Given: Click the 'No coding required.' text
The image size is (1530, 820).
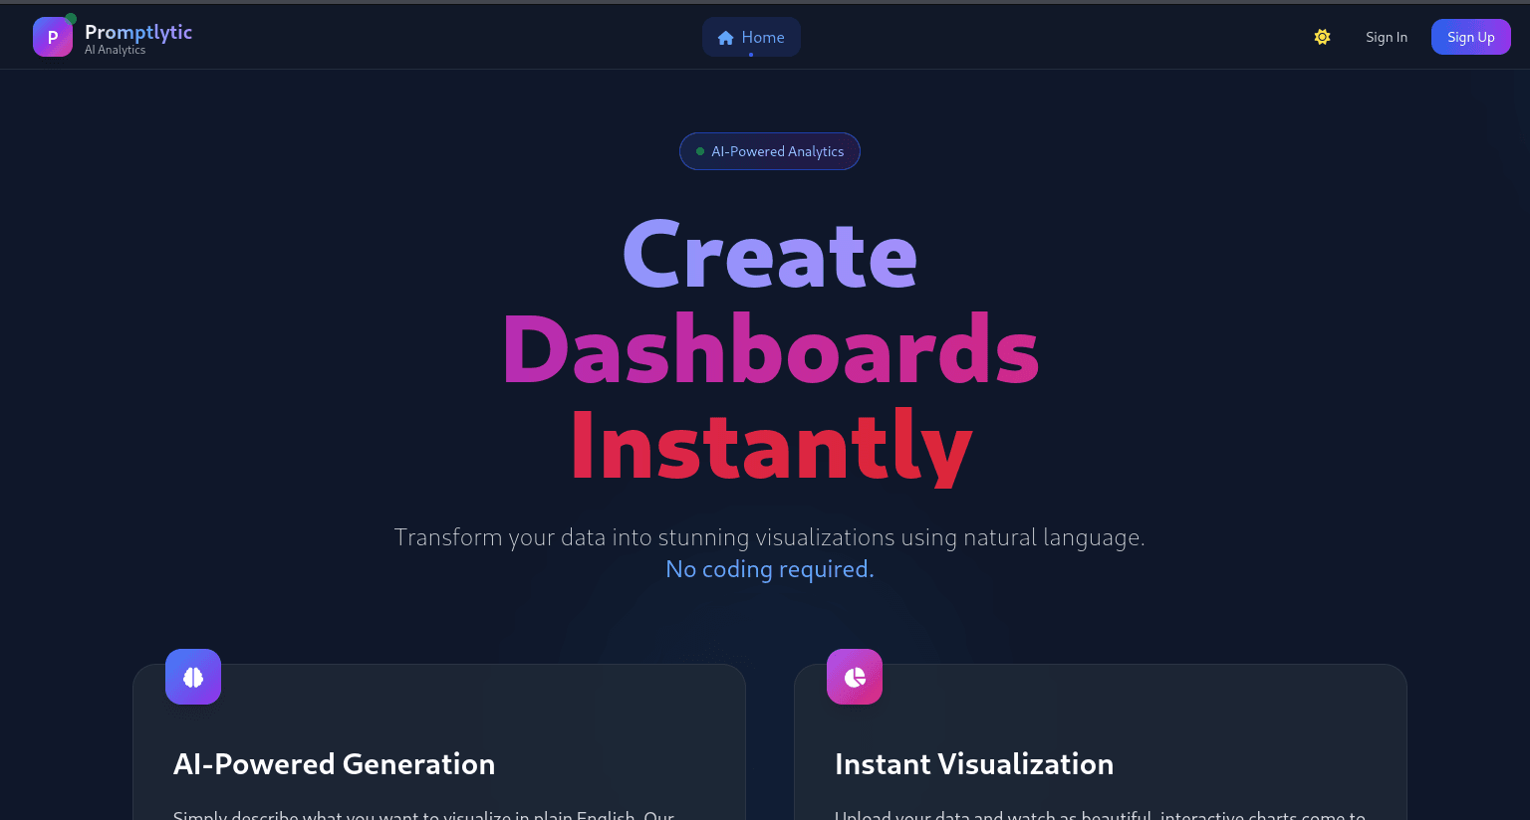Looking at the screenshot, I should [x=770, y=569].
